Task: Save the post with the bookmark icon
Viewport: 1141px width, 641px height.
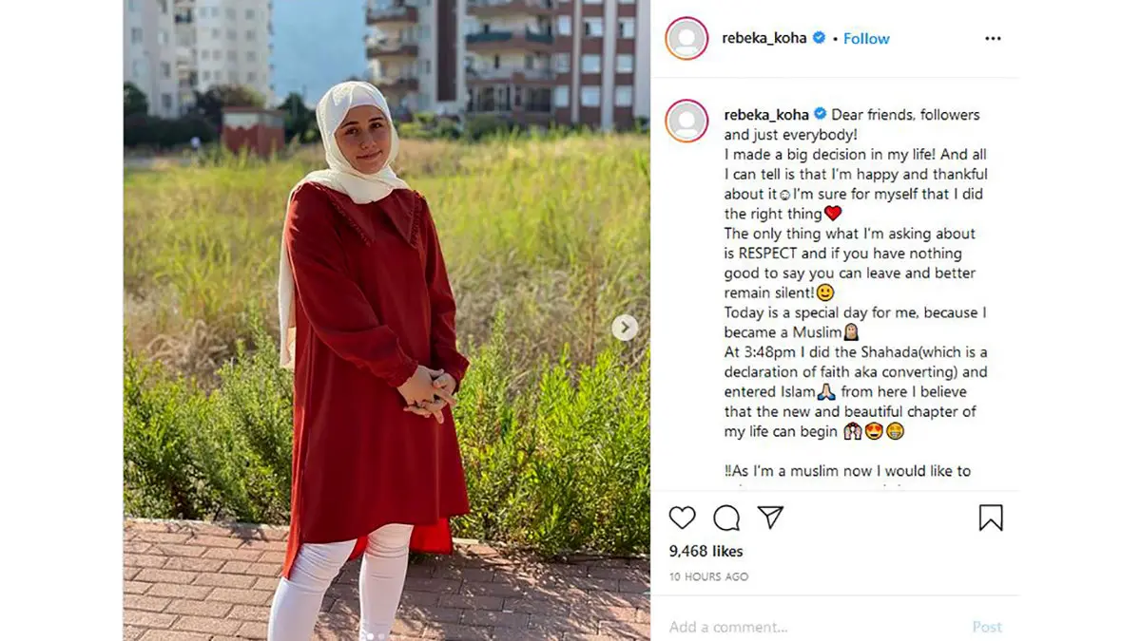Action: pos(991,518)
